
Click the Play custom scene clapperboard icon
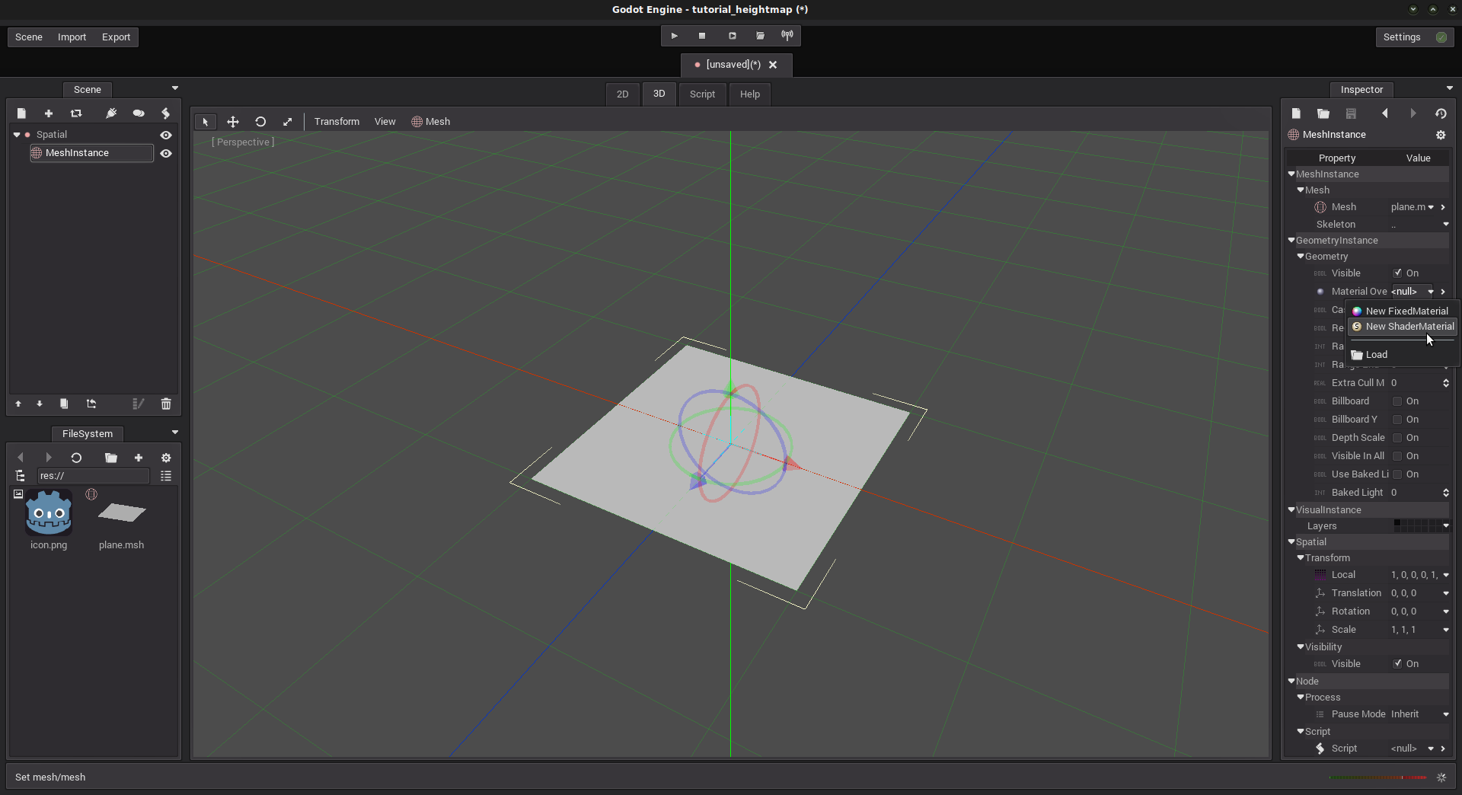[760, 36]
